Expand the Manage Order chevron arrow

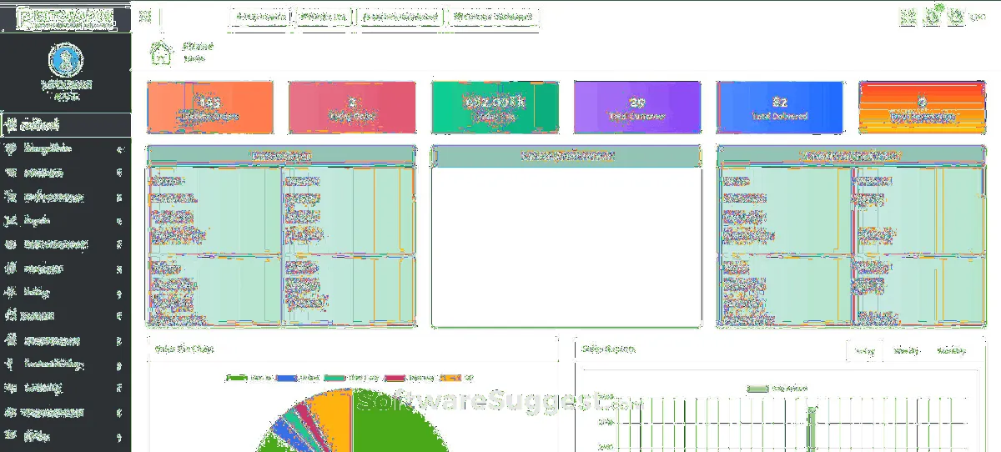point(120,150)
